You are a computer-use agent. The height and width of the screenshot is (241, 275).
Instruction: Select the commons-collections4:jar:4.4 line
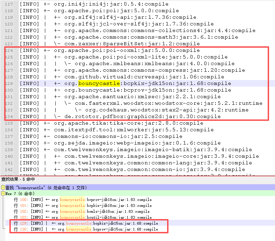[137, 30]
